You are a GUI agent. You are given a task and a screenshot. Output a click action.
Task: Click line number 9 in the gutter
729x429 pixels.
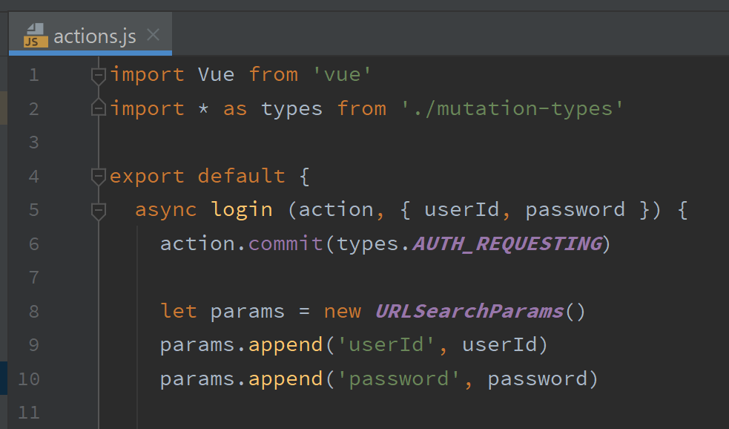pos(34,345)
